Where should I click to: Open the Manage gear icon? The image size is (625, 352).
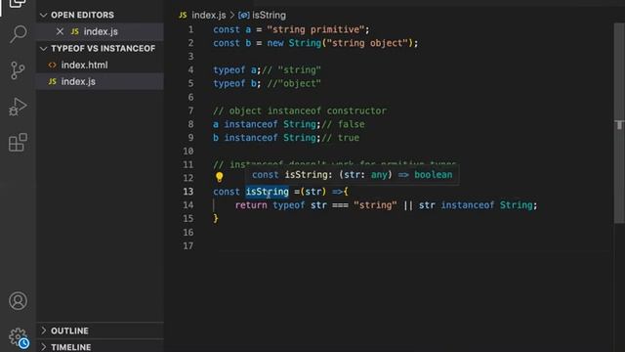(x=19, y=337)
